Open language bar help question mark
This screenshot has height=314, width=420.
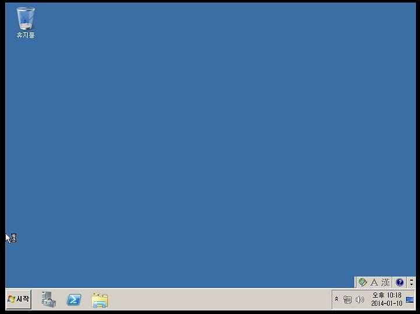click(x=400, y=282)
